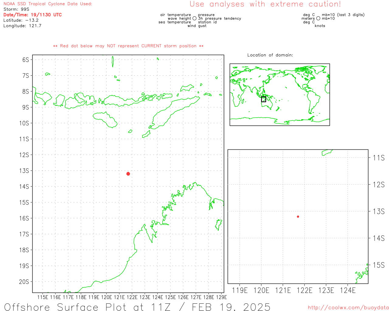Image resolution: width=389 pixels, height=311 pixels.
Task: Click 'NOAA SSD Tropical Cyclone Data Used:' heading
Action: pyautogui.click(x=48, y=4)
